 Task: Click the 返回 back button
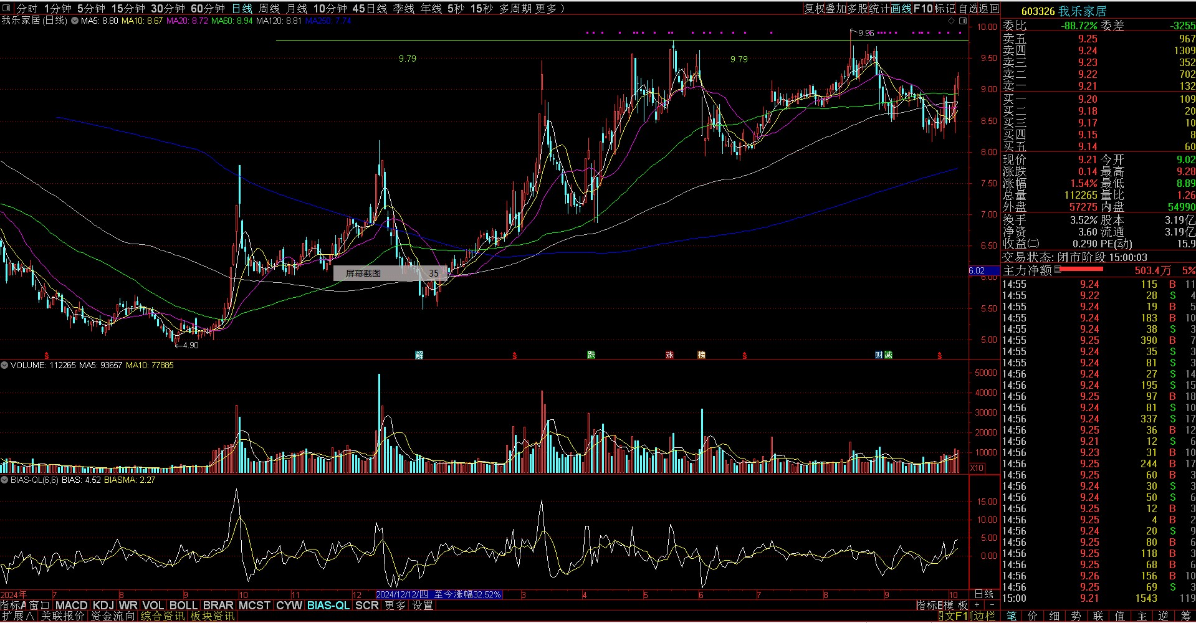point(990,9)
